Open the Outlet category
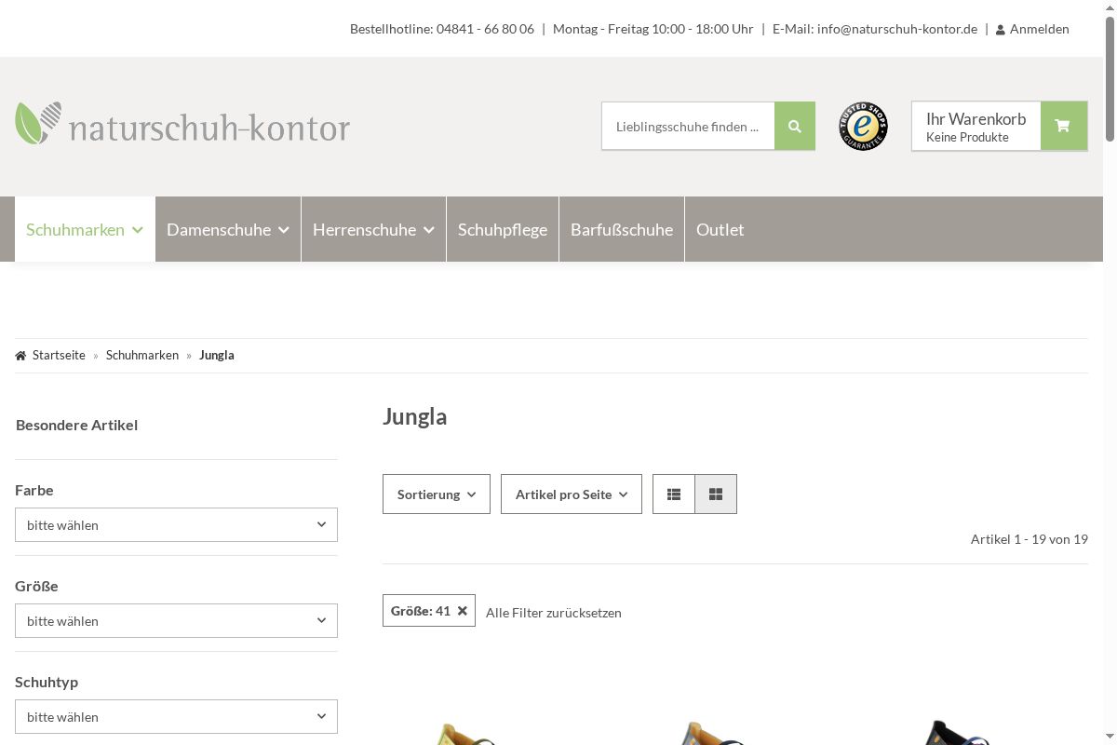 pyautogui.click(x=720, y=229)
